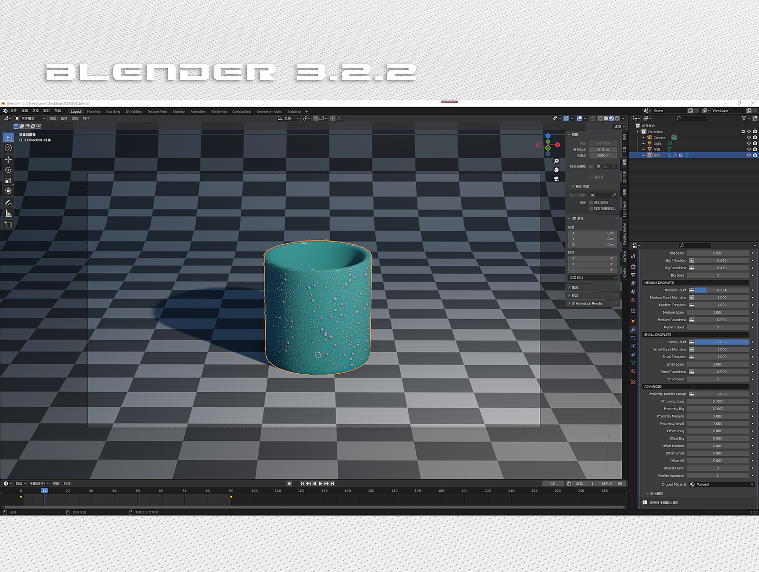Image resolution: width=759 pixels, height=572 pixels.
Task: Switch to the UV Editing workspace tab
Action: pyautogui.click(x=134, y=112)
